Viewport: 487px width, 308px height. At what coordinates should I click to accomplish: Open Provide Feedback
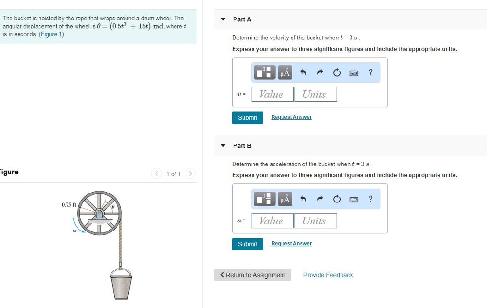click(x=328, y=275)
